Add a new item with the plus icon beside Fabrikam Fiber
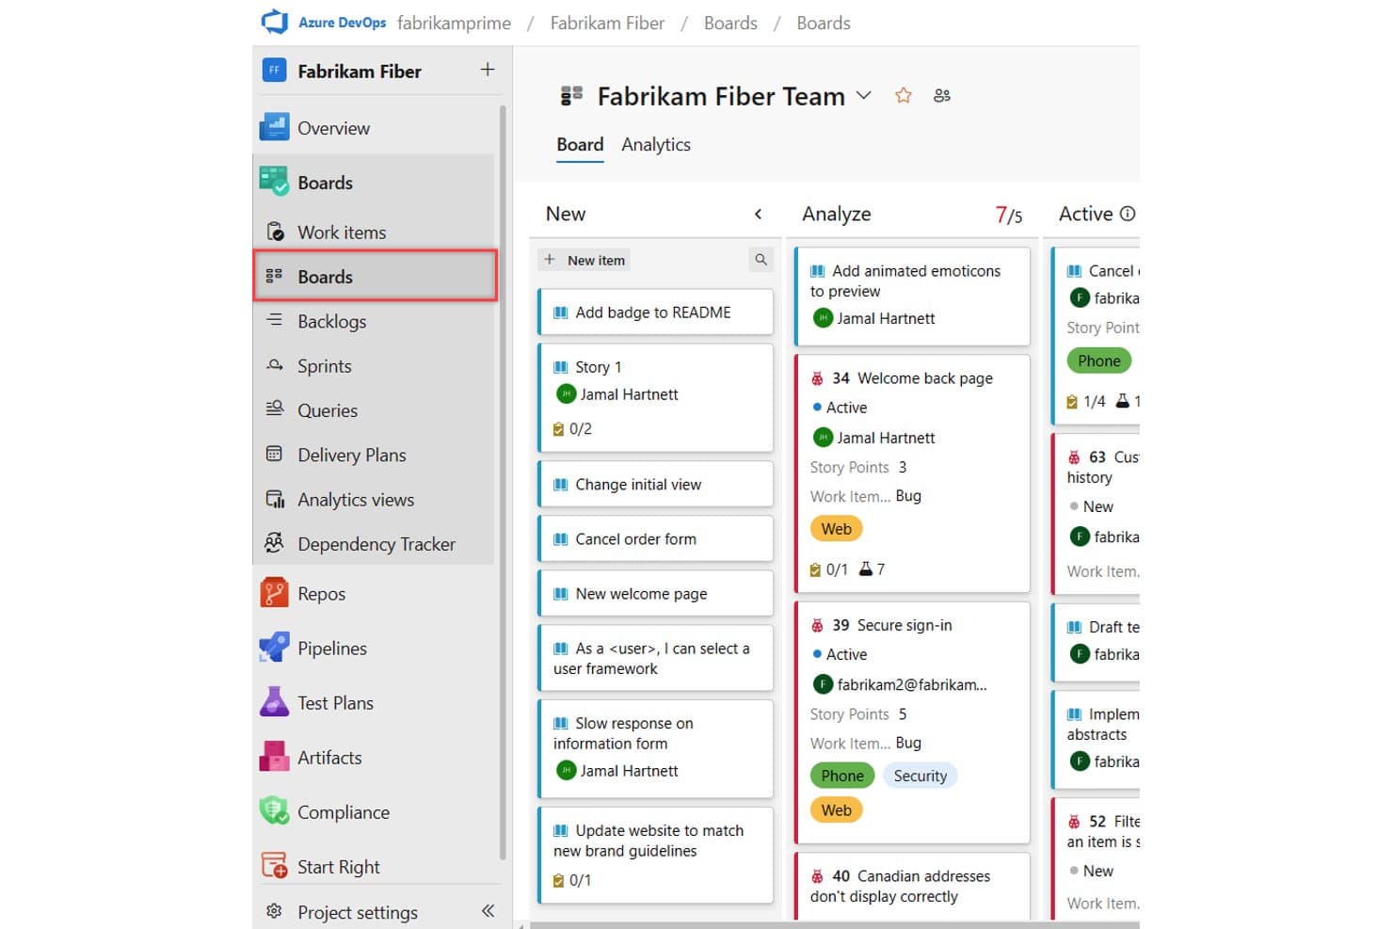This screenshot has width=1393, height=929. click(488, 70)
